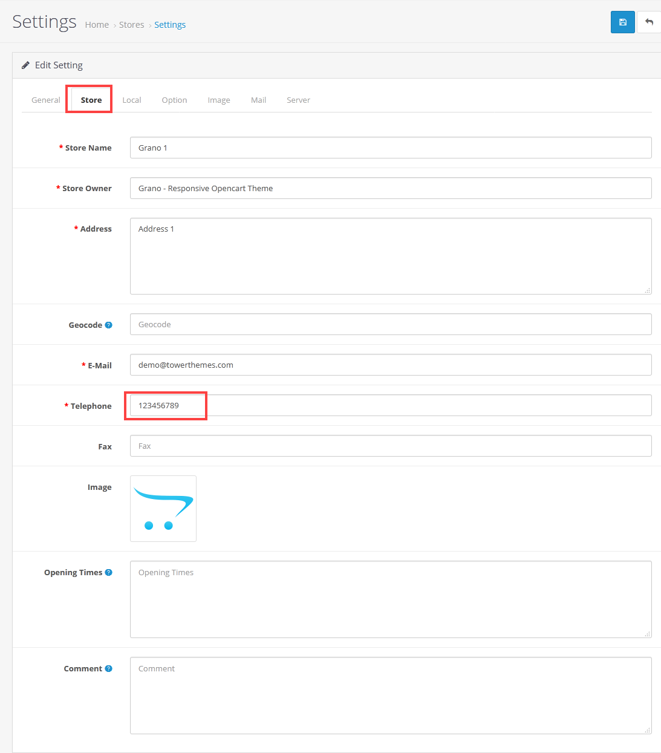The image size is (661, 753).
Task: Follow the Stores breadcrumb link
Action: click(131, 25)
